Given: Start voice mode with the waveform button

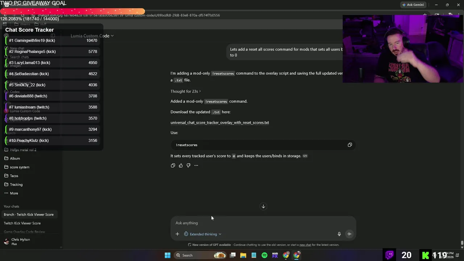Looking at the screenshot, I should pyautogui.click(x=349, y=234).
